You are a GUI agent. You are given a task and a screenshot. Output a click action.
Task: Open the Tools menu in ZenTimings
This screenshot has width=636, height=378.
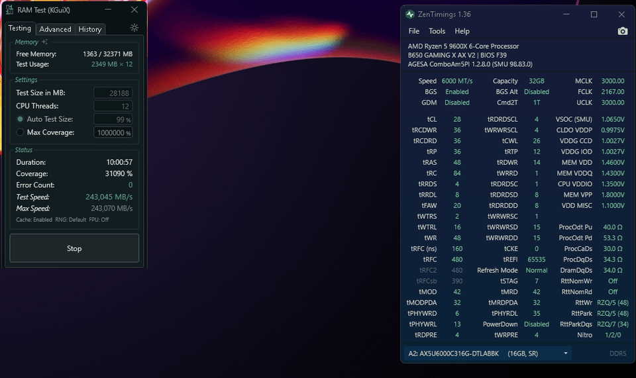437,31
